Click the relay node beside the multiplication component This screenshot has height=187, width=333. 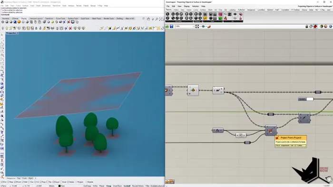click(247, 142)
